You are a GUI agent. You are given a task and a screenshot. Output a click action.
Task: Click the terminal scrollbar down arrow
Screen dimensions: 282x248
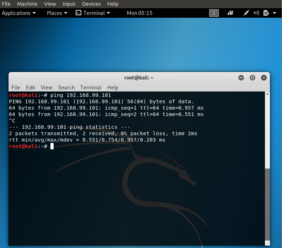pos(267,243)
